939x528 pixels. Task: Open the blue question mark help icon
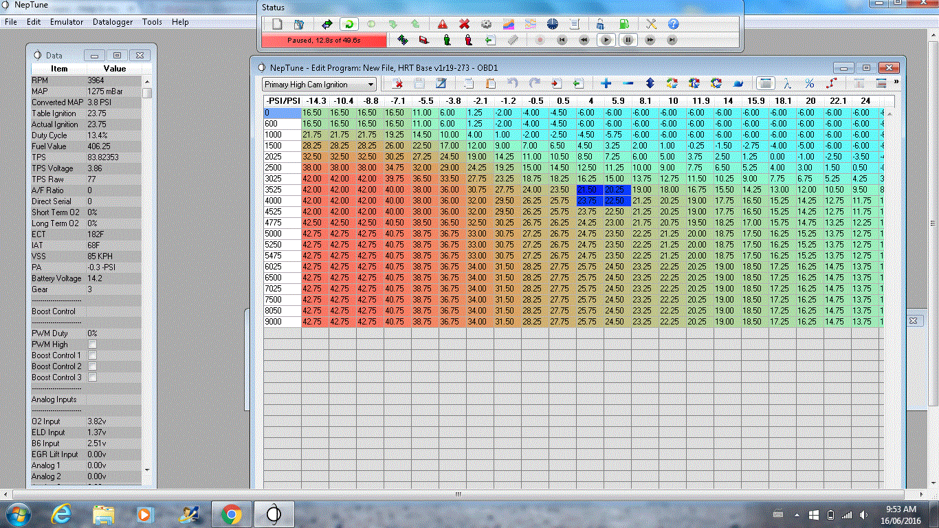coord(673,24)
